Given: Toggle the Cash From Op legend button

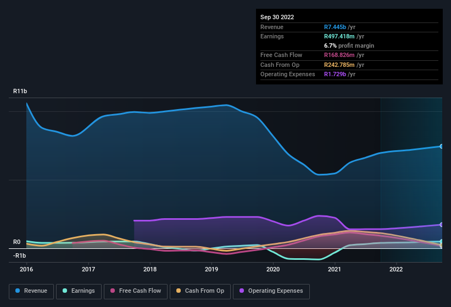Looking at the screenshot, I should point(200,291).
